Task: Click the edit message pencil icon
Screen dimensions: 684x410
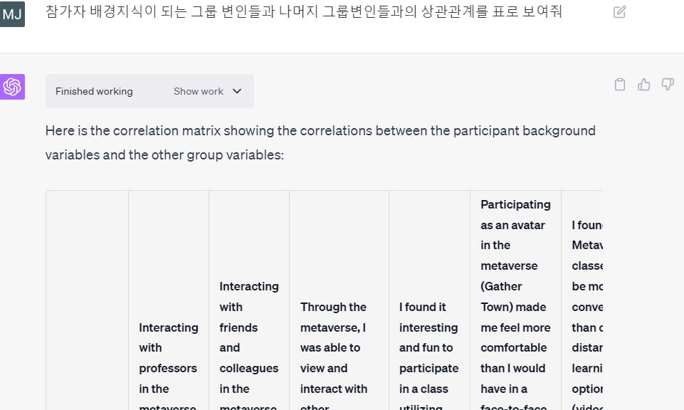Action: pos(619,12)
